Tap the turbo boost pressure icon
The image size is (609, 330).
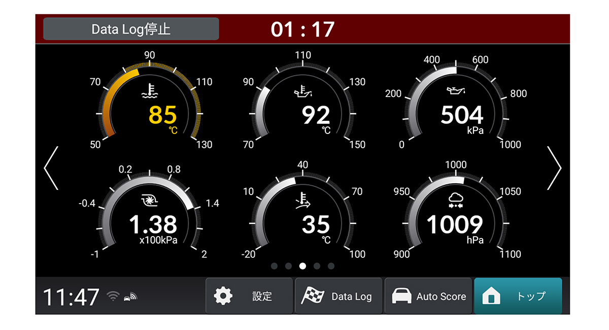point(149,202)
